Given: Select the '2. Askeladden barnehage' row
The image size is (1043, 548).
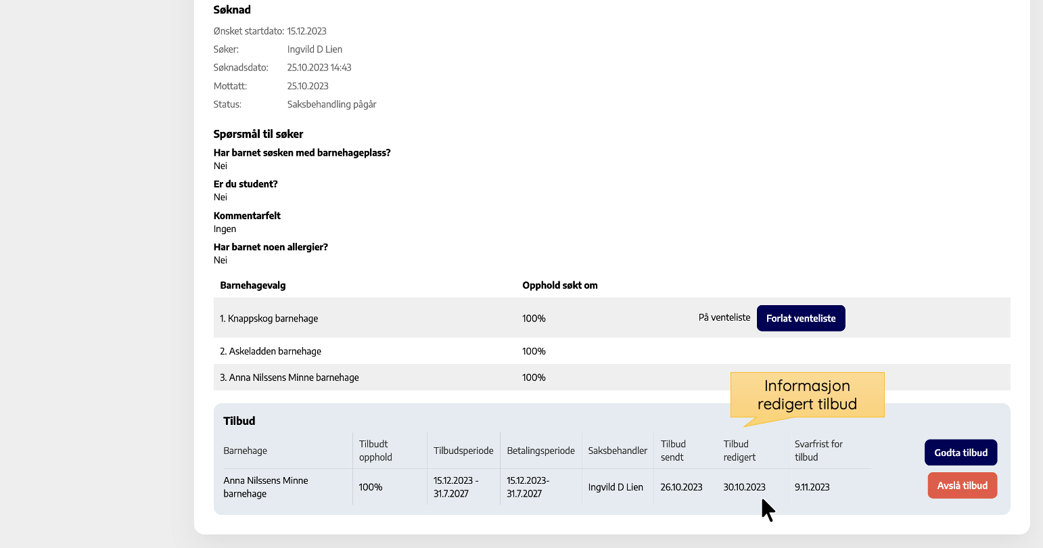Looking at the screenshot, I should (612, 351).
